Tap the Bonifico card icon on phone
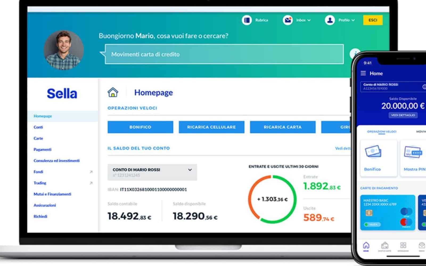 tap(373, 152)
